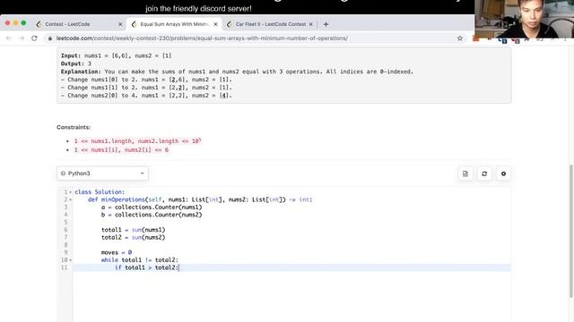Click 'a = collections.Counter(nums1)' line
The image size is (574, 322).
[x=152, y=207]
